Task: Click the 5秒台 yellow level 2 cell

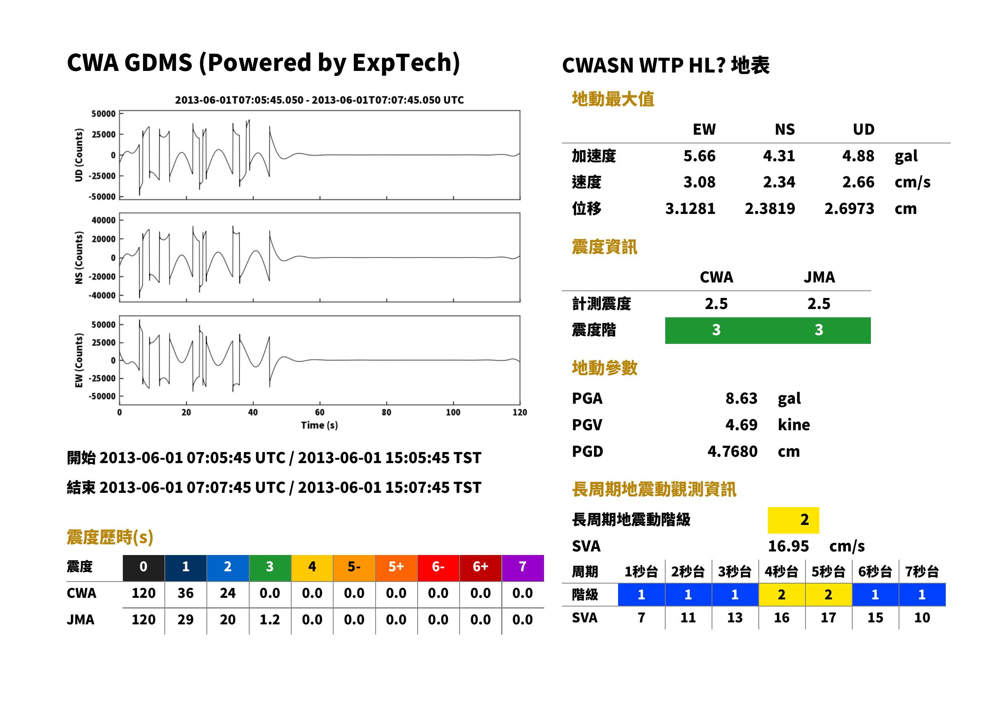Action: (828, 594)
